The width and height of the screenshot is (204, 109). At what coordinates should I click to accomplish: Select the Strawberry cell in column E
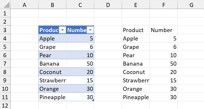pos(136,80)
